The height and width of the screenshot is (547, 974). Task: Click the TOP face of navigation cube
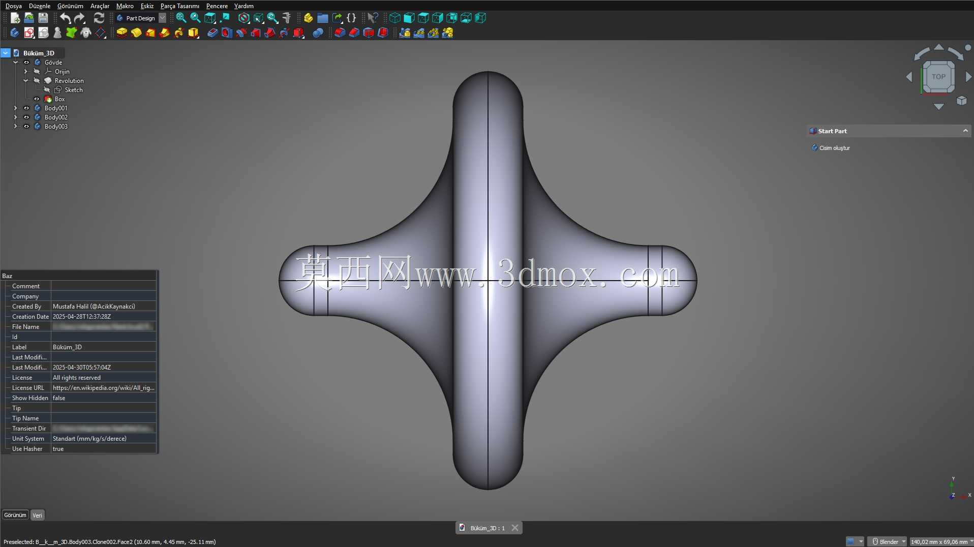tap(938, 77)
